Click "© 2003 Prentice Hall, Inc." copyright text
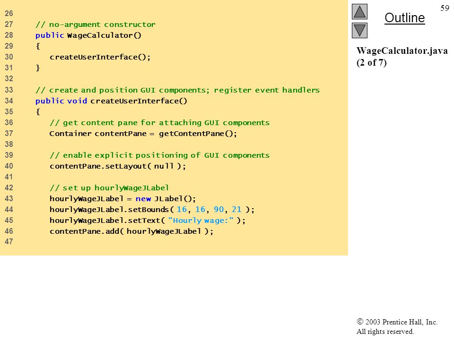Viewport: 454px width, 340px height. tap(397, 322)
